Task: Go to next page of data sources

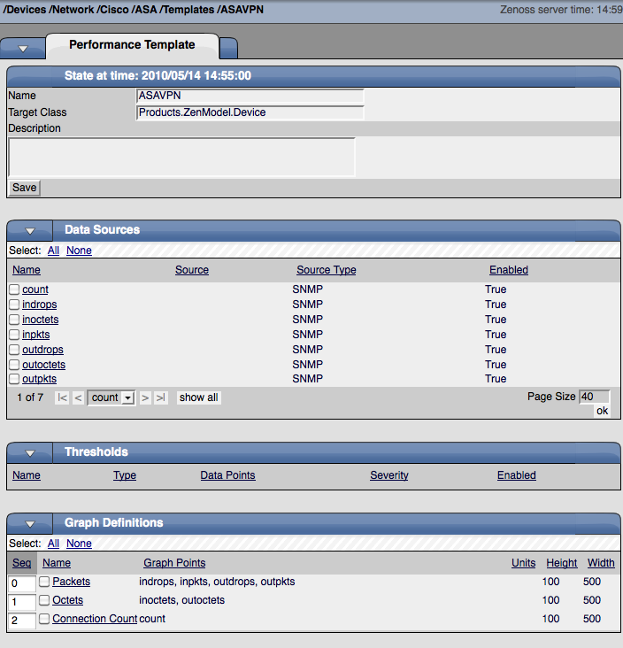Action: tap(145, 397)
